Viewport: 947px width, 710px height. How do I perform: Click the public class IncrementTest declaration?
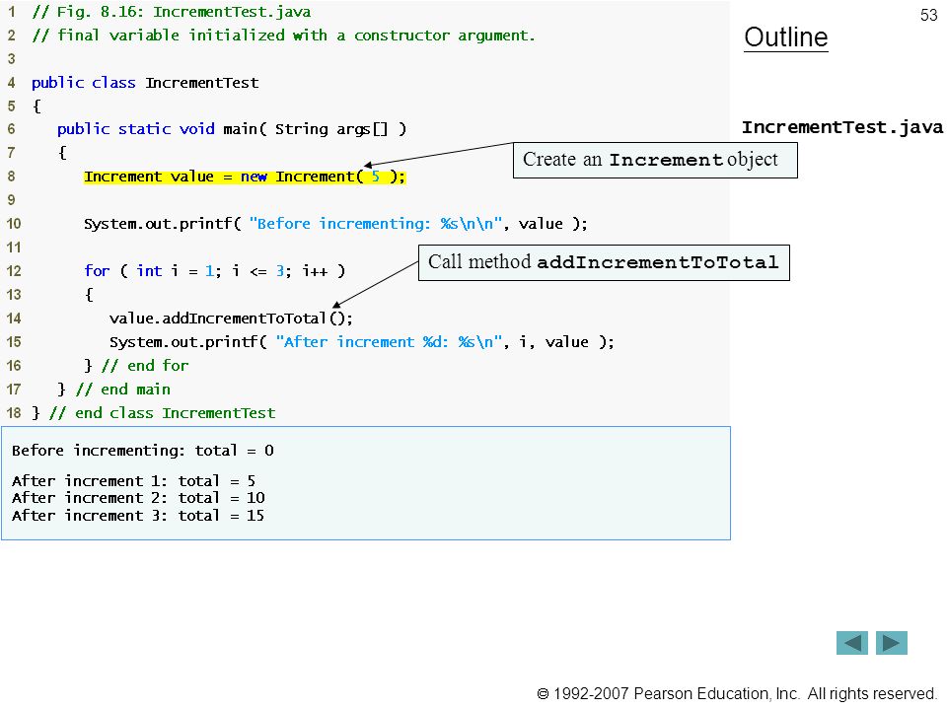145,83
